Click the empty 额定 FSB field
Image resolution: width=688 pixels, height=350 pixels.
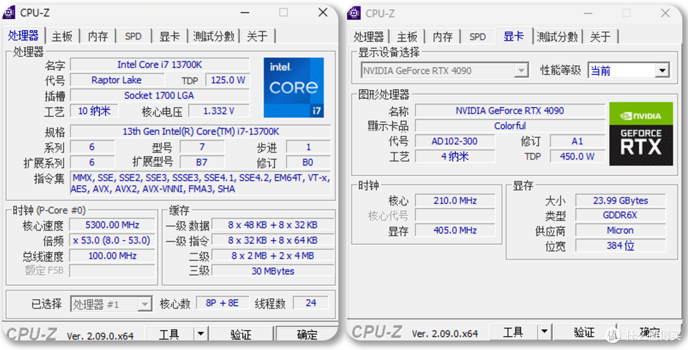(112, 271)
